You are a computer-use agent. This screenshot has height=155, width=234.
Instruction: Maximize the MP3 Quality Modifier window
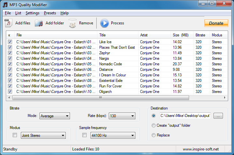coord(212,4)
